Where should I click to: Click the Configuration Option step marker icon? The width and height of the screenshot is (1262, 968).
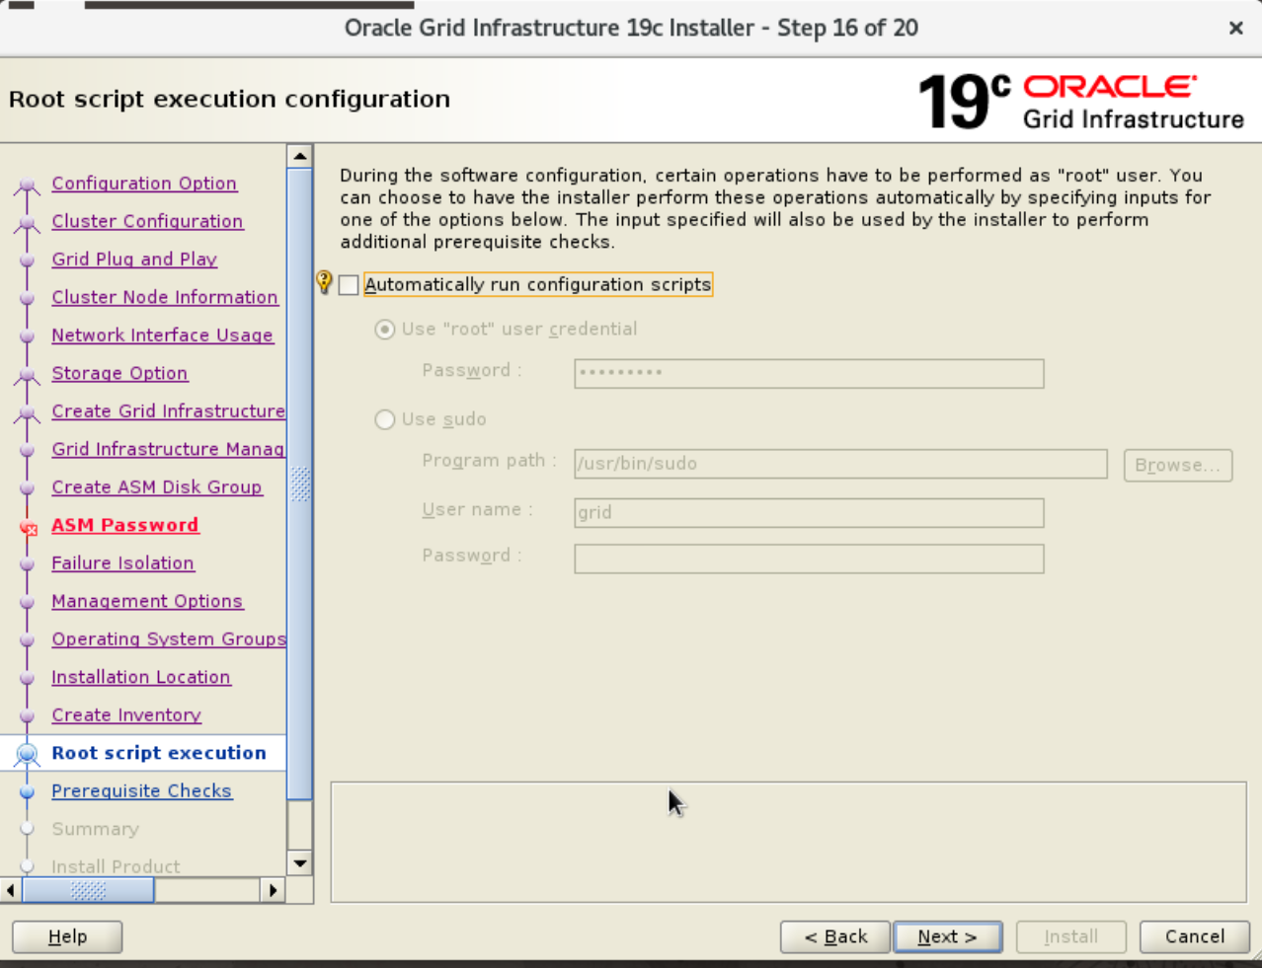[x=28, y=185]
